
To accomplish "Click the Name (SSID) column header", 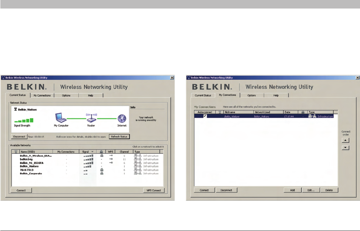I will [x=36, y=151].
